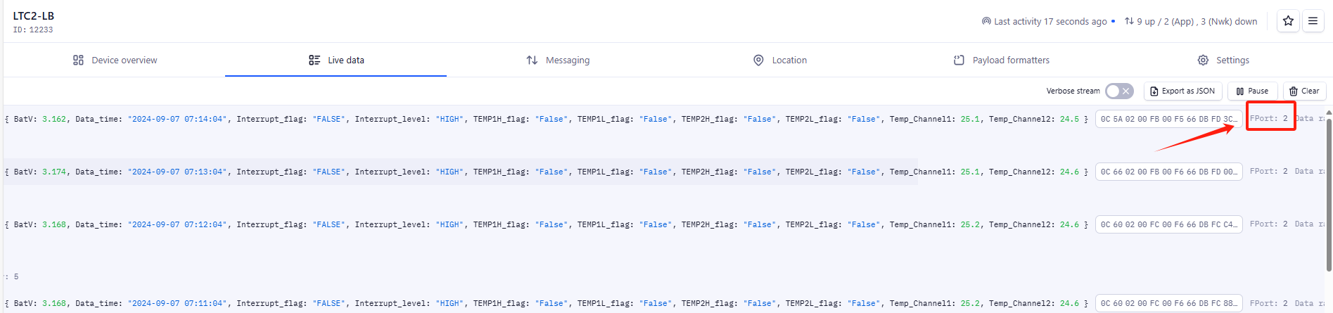Click the star bookmark icon
1333x313 pixels.
coord(1288,21)
